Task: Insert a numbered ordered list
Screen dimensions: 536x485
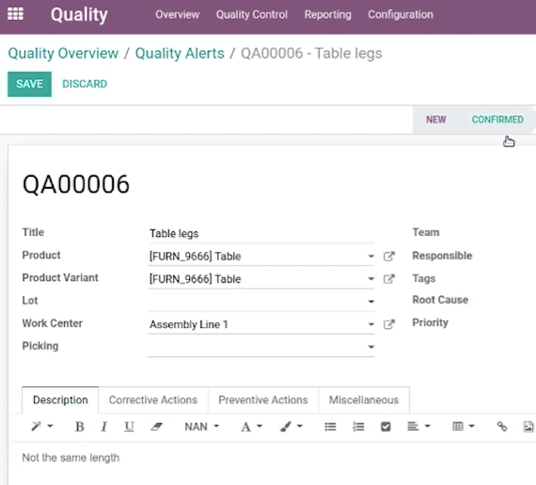Action: tap(358, 427)
